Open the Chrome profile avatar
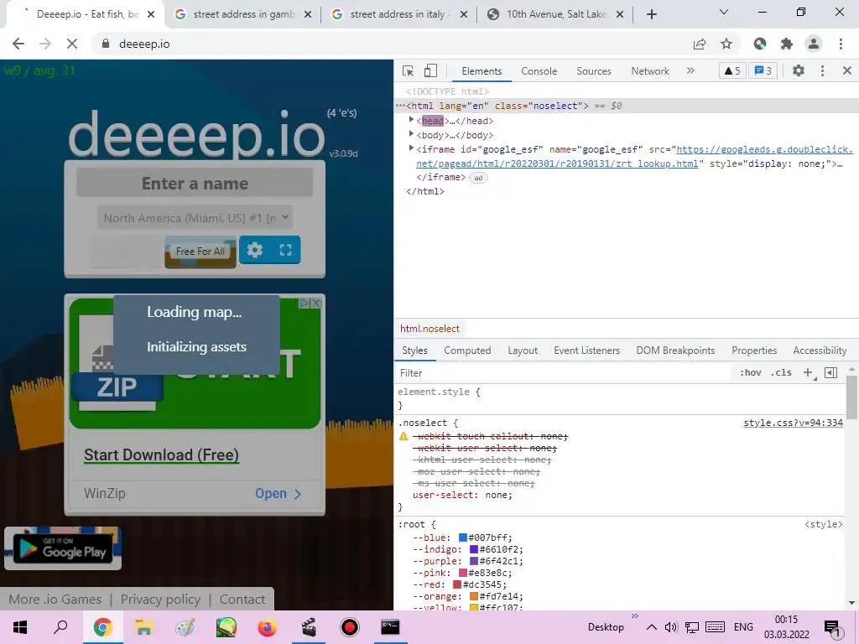This screenshot has width=859, height=644. (814, 44)
